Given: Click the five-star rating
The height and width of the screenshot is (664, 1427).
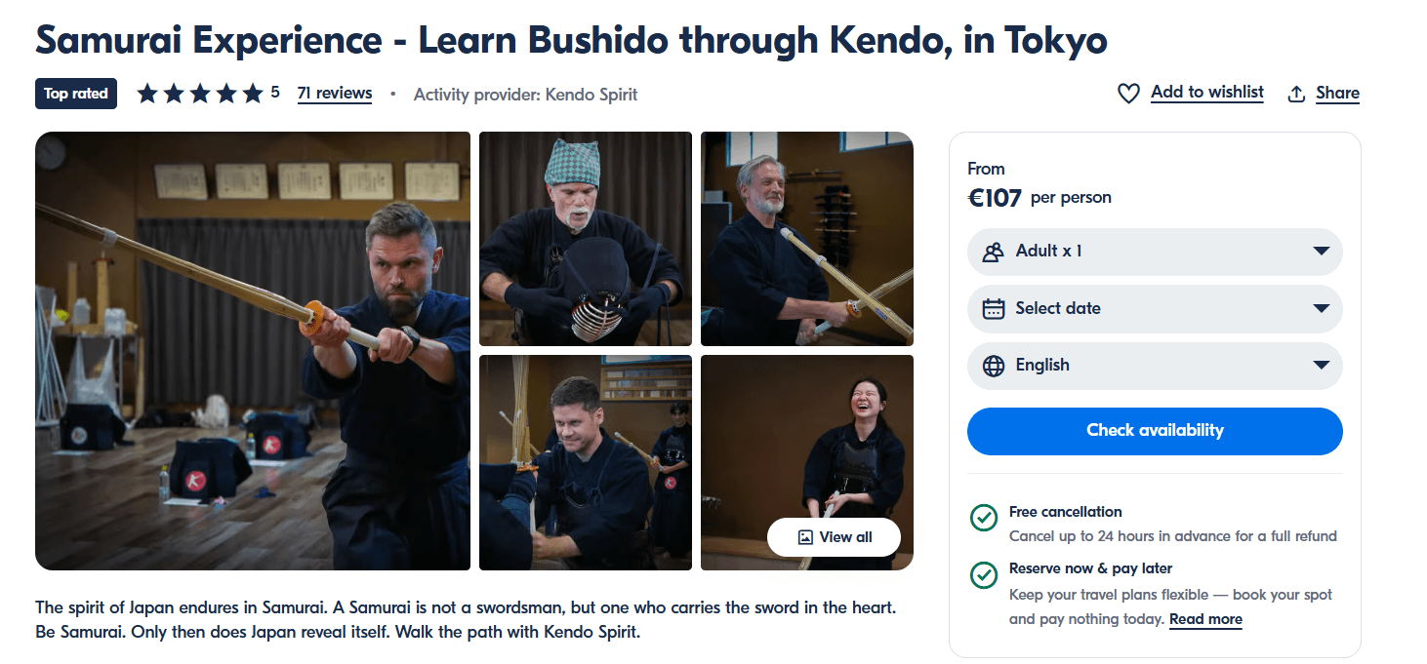Looking at the screenshot, I should point(200,94).
